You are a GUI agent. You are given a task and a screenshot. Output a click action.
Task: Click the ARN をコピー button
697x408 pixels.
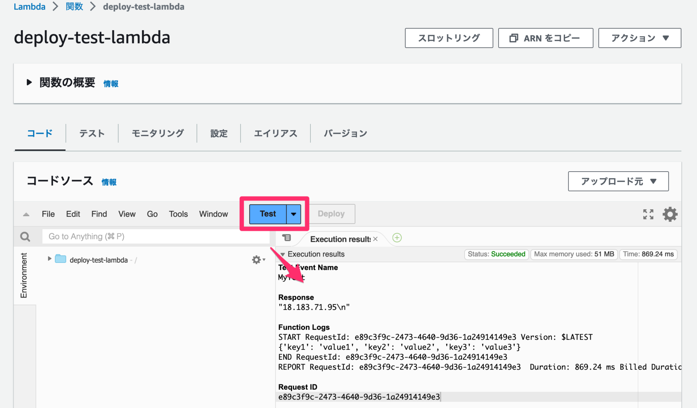click(x=545, y=38)
